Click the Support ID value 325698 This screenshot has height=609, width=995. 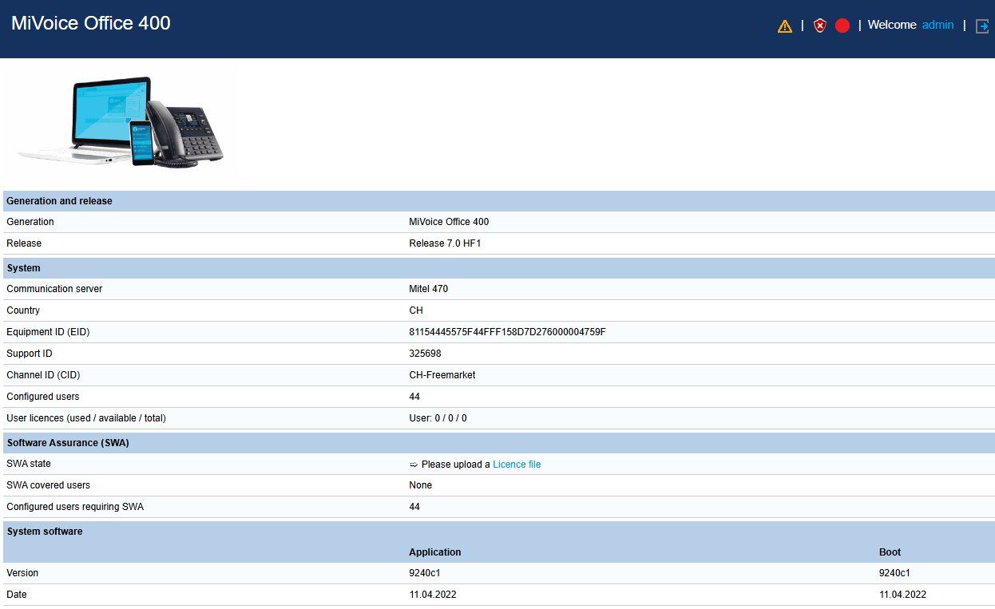(x=425, y=354)
